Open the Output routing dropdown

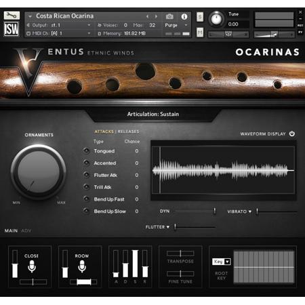pyautogui.click(x=89, y=25)
